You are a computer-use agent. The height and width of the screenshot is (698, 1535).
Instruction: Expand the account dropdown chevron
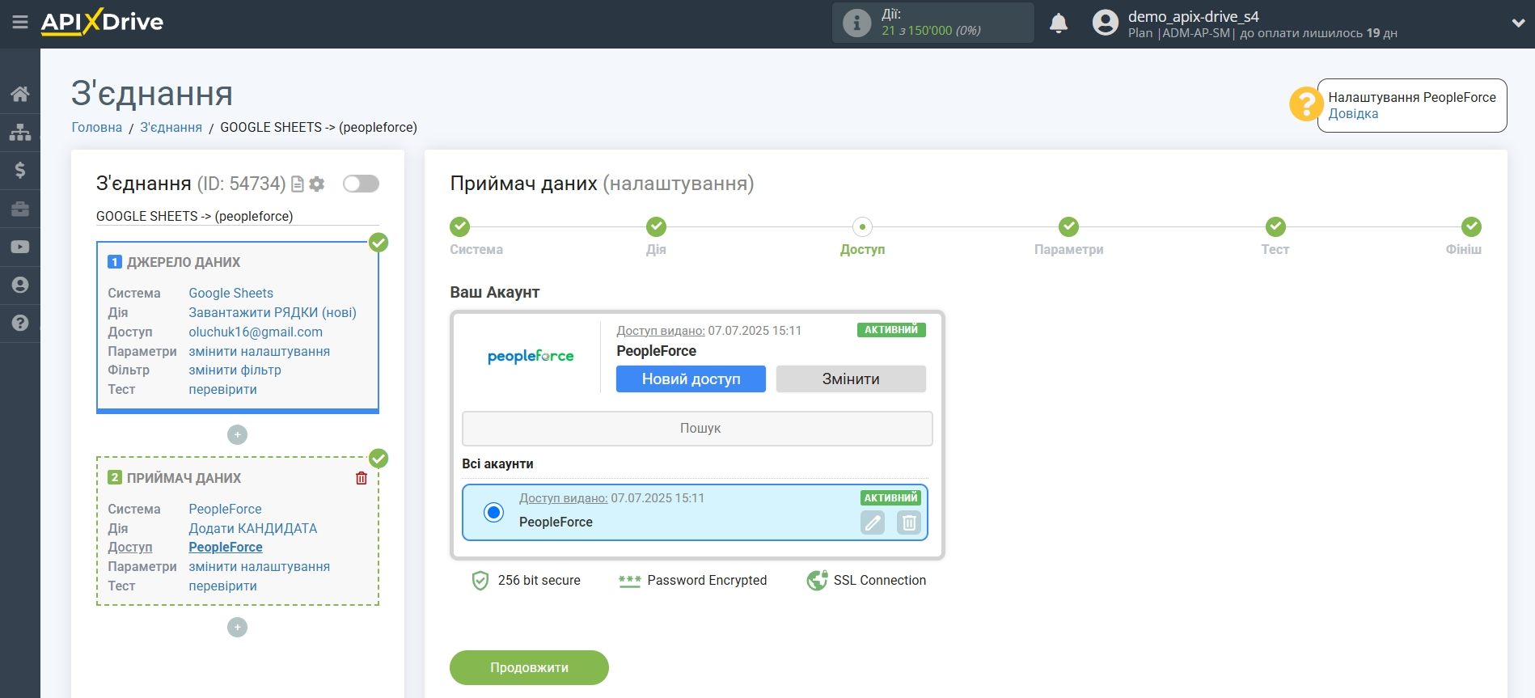click(x=1518, y=23)
